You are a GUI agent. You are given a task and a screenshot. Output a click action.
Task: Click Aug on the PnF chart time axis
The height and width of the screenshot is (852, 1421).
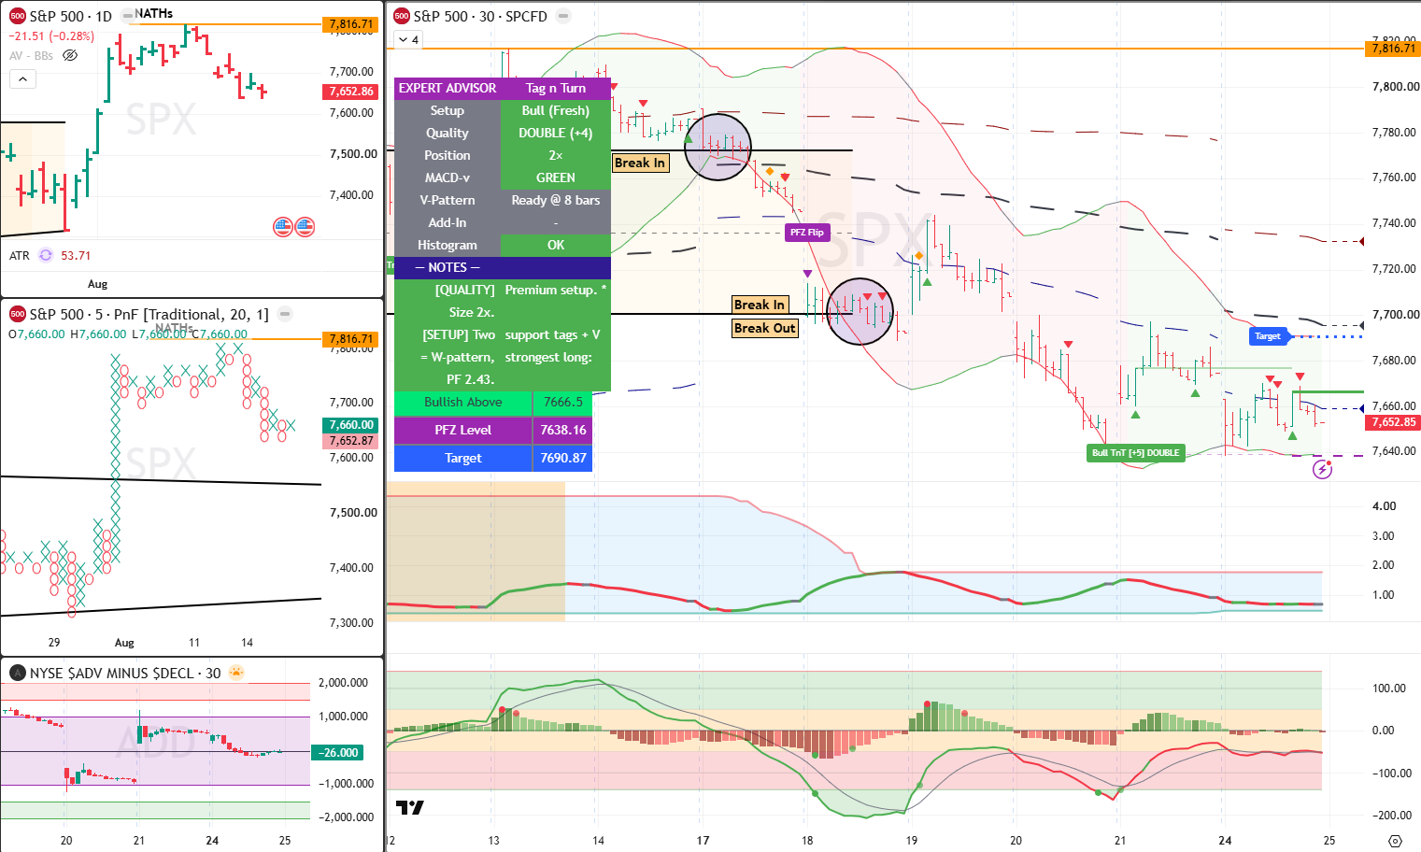(124, 643)
